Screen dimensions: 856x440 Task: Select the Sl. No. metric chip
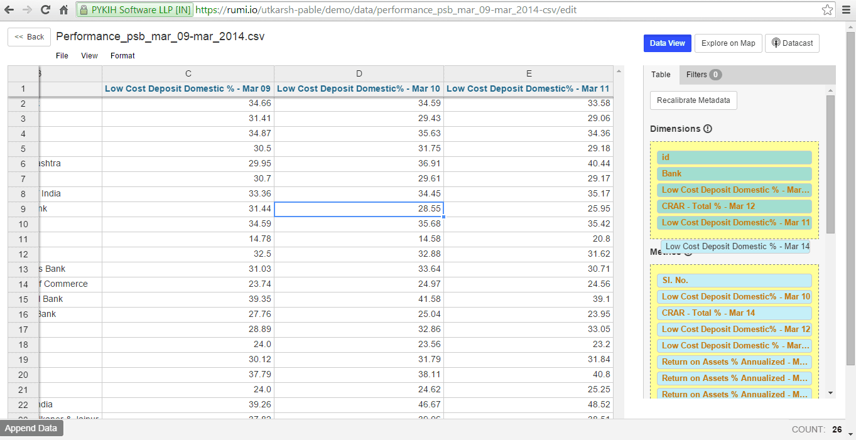[734, 281]
